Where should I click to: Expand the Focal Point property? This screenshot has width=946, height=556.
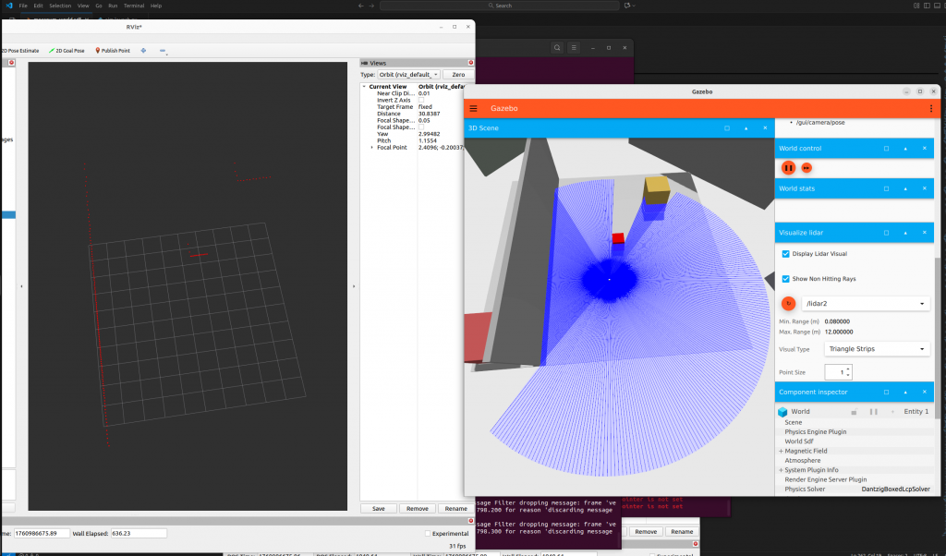click(371, 148)
